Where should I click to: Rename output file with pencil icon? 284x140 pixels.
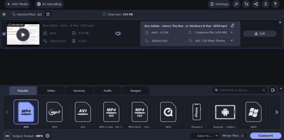pos(232,25)
